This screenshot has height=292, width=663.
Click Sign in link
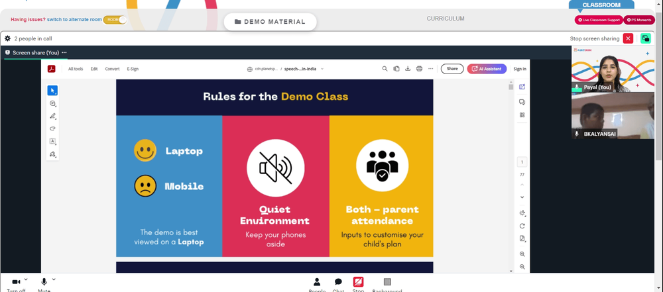520,69
